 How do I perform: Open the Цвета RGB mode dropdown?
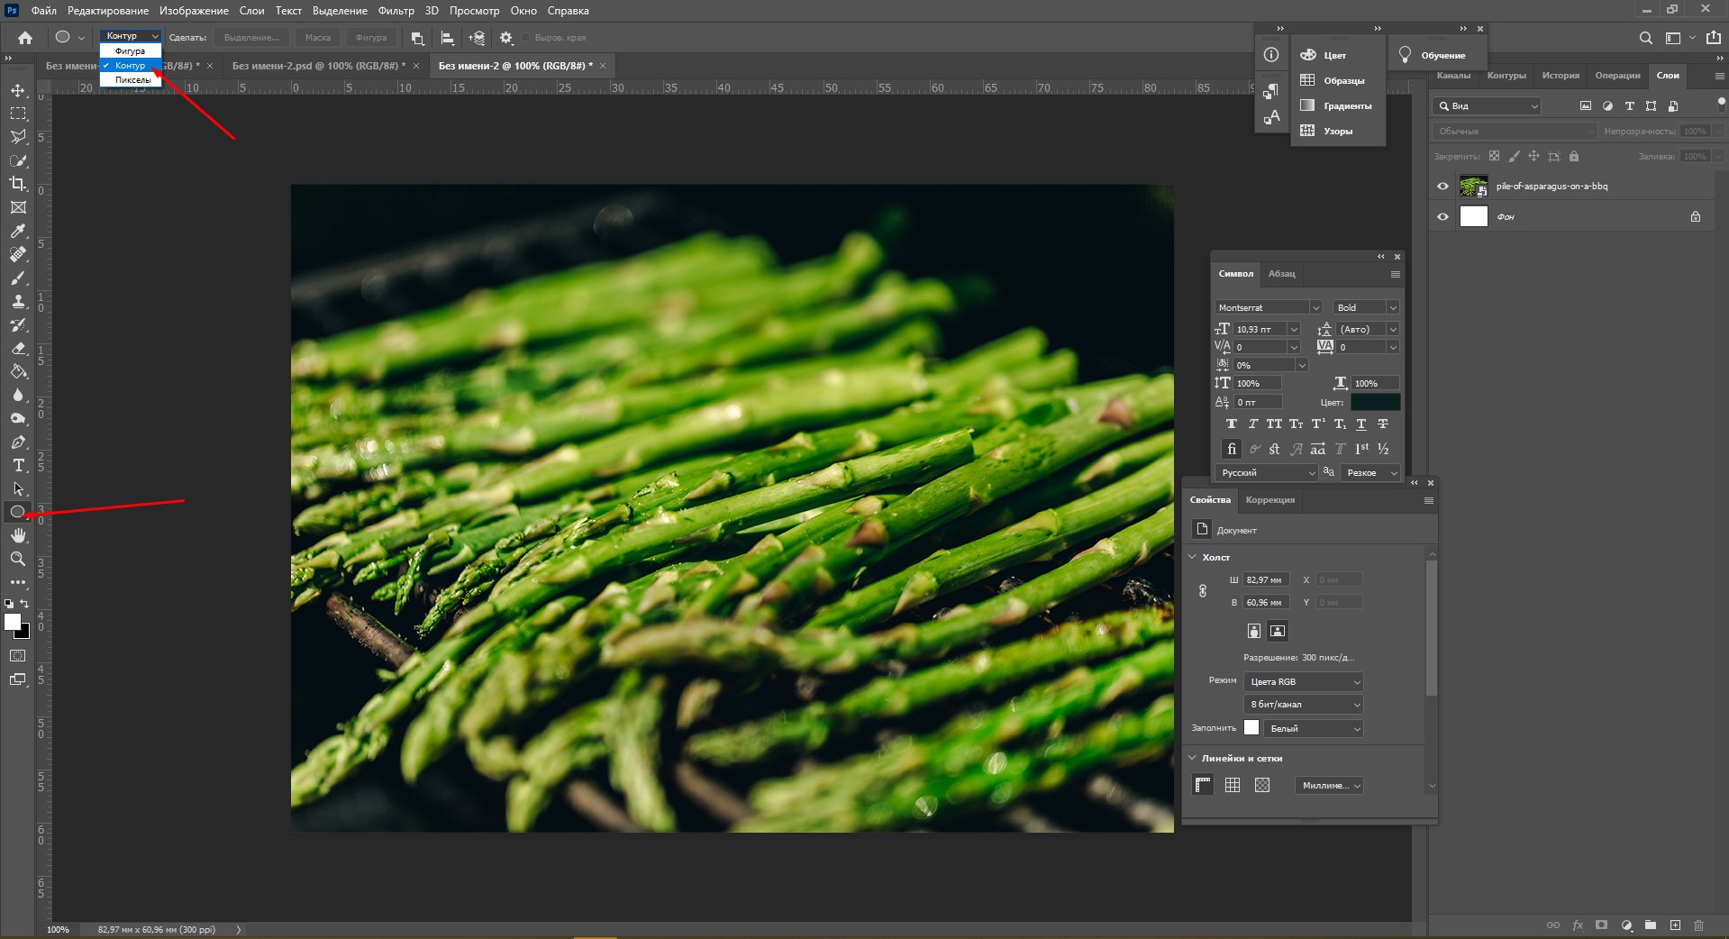pos(1303,682)
